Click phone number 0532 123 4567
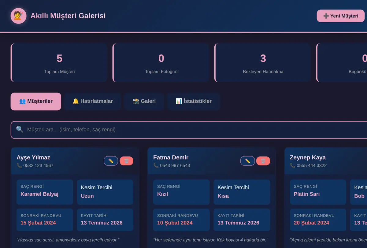Viewport: 367px width, 248px height. point(38,165)
